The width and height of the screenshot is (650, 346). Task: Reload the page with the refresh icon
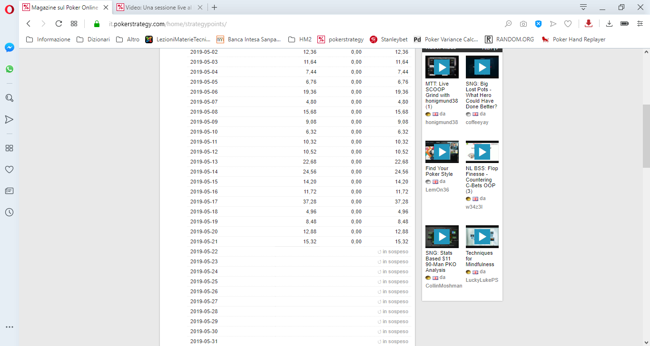coord(59,24)
